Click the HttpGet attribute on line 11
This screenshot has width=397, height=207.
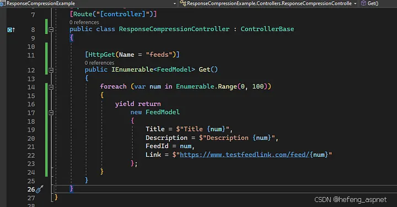click(x=101, y=55)
